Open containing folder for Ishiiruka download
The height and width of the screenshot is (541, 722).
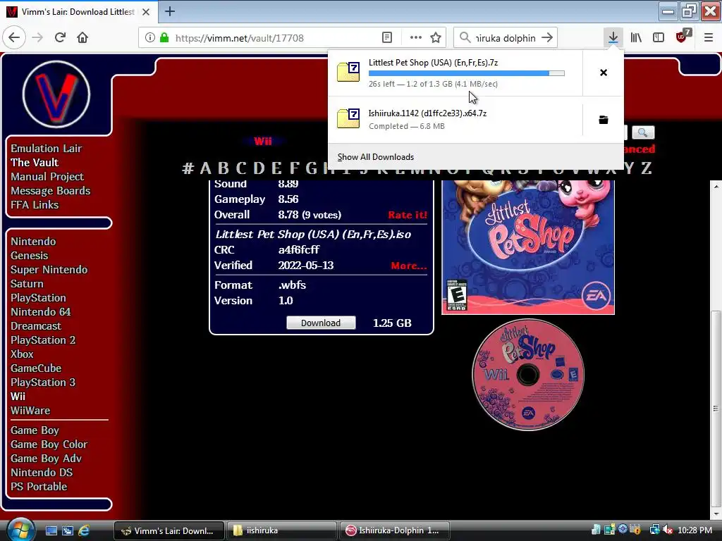point(604,120)
